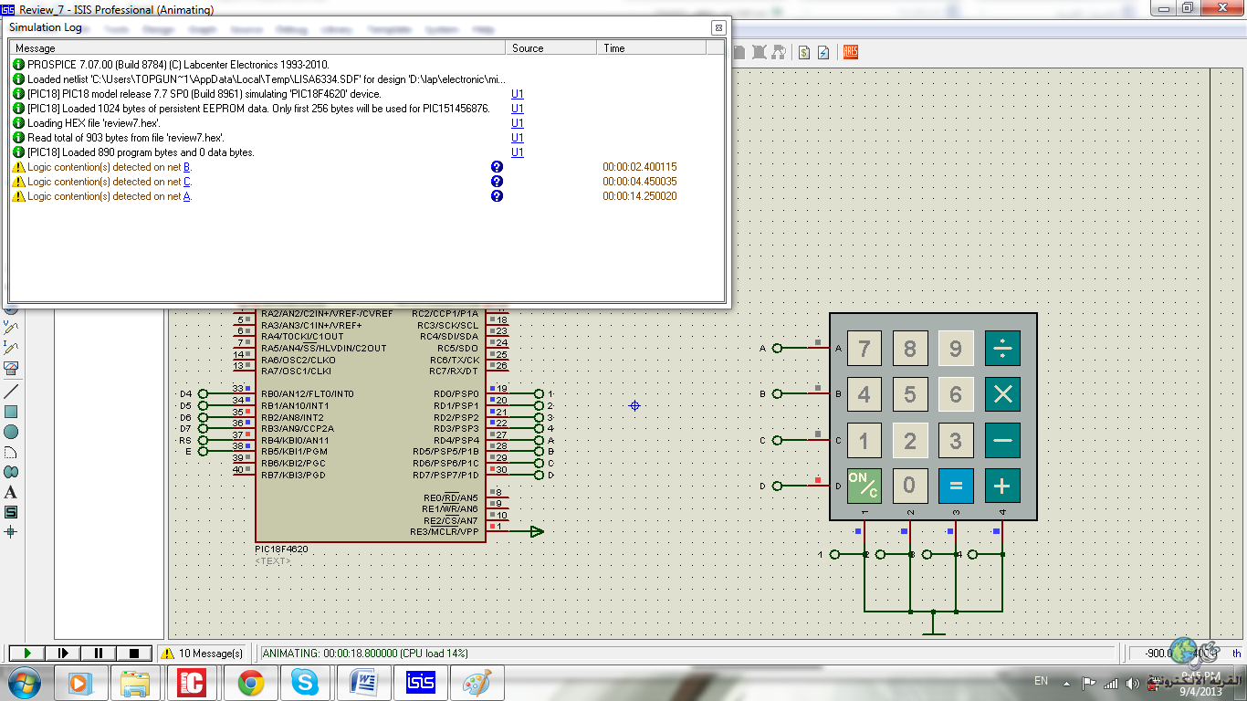Click the Step simulation button
Screen dimensions: 1247x701
point(63,654)
